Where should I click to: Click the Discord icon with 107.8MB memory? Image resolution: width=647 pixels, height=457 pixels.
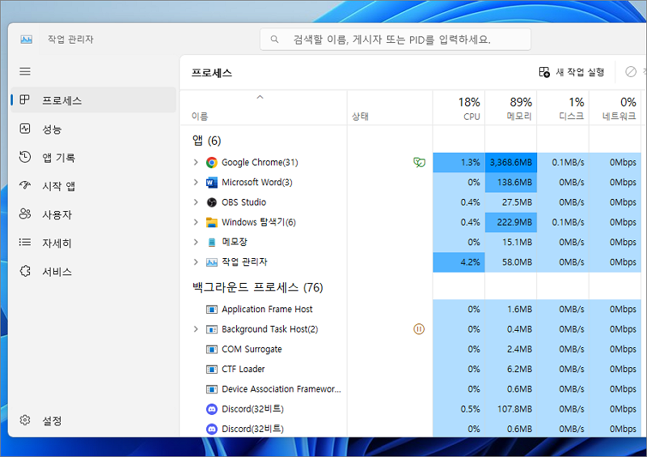(212, 409)
